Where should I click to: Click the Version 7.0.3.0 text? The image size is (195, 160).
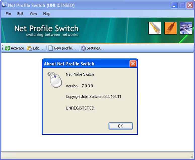79,86
